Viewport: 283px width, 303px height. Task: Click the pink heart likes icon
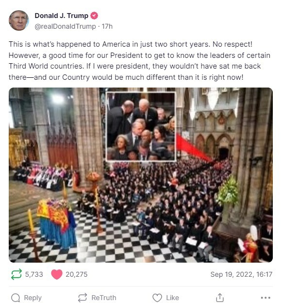[x=57, y=274]
